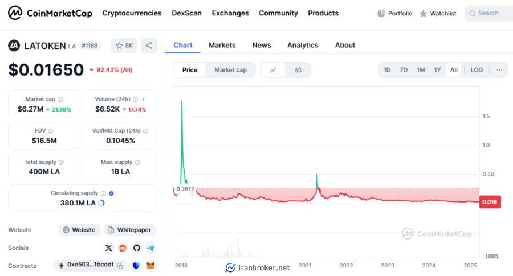Set chart range to 7D

click(x=404, y=70)
